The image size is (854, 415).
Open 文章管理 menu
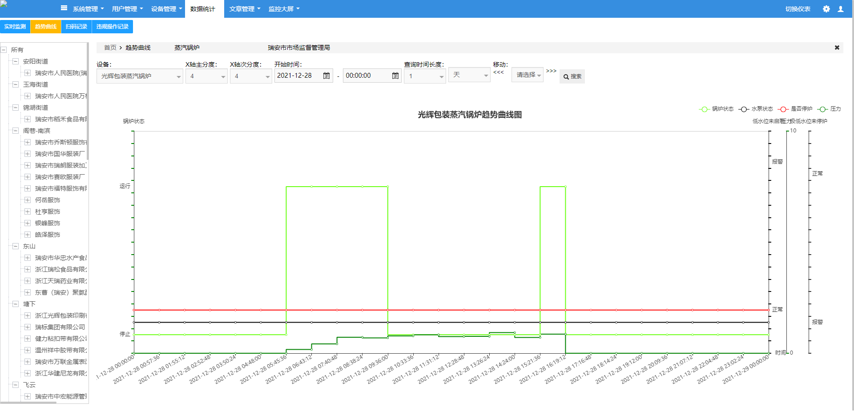(x=245, y=9)
